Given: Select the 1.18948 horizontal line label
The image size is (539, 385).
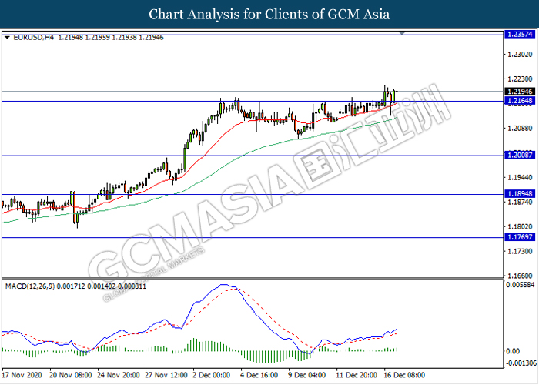Looking at the screenshot, I should [520, 194].
